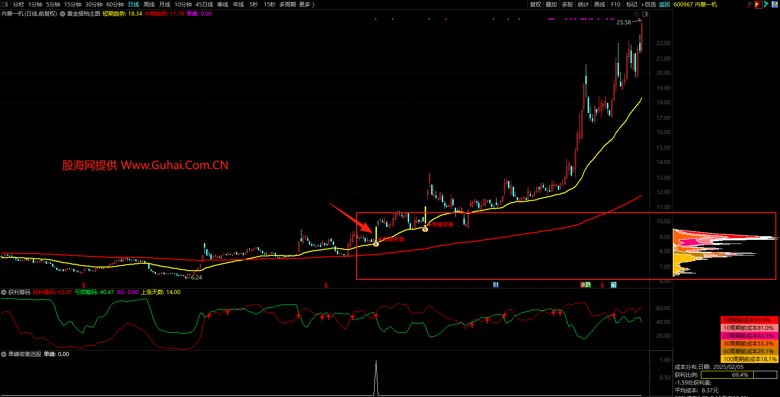Select the 月线 monthly period tab
The image size is (780, 397).
(165, 5)
